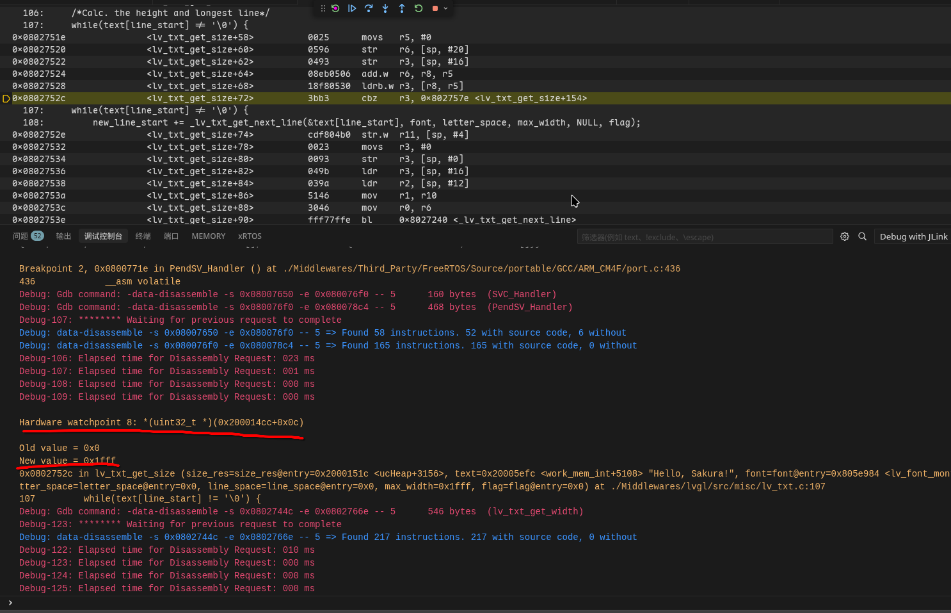Open the xRTOS tab

pyautogui.click(x=250, y=236)
